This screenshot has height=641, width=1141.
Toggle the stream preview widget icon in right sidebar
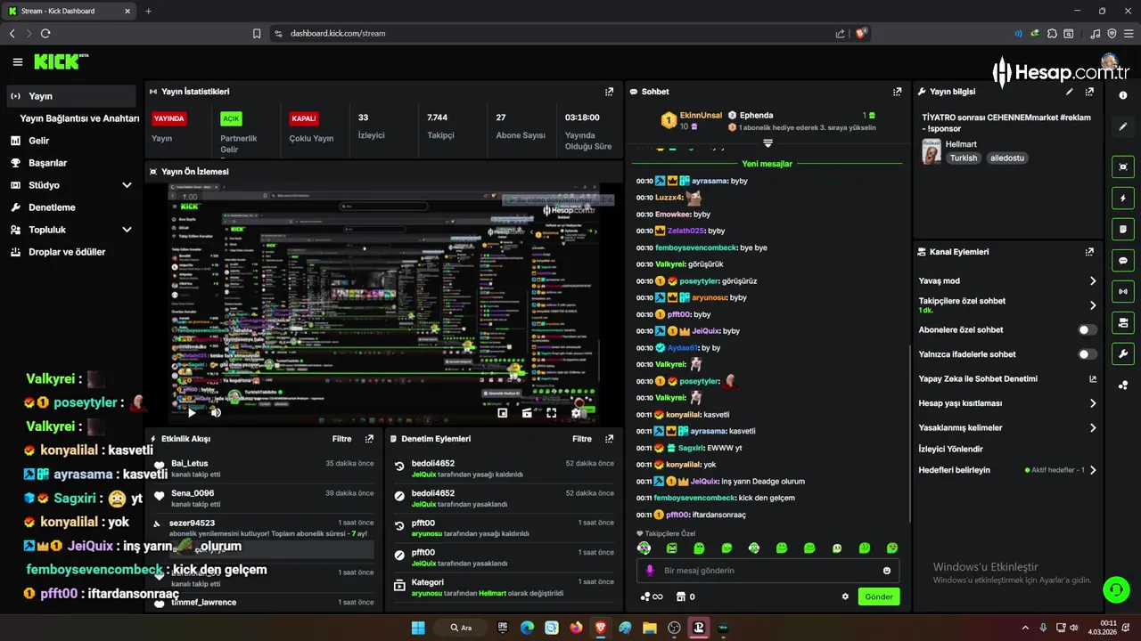click(1123, 166)
